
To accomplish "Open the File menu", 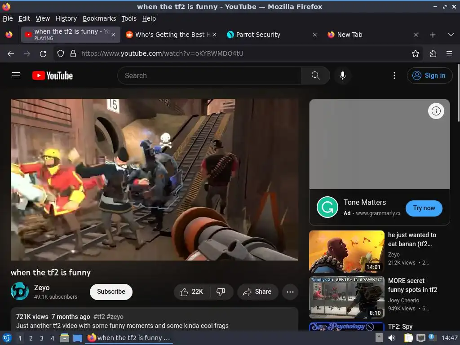I will 8,18.
